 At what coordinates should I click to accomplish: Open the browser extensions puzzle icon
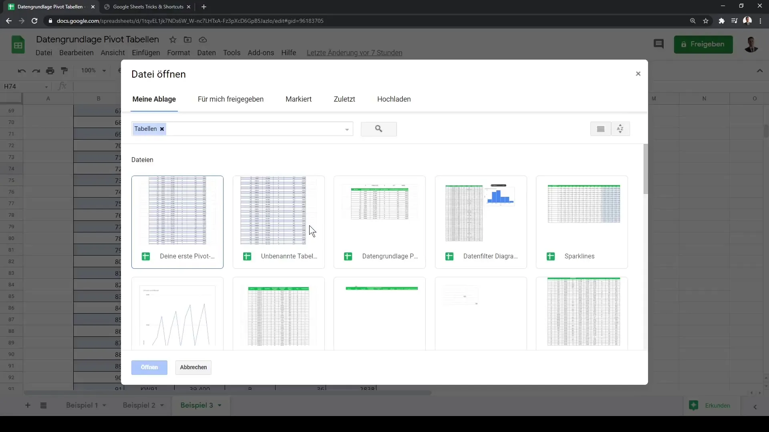click(x=721, y=21)
